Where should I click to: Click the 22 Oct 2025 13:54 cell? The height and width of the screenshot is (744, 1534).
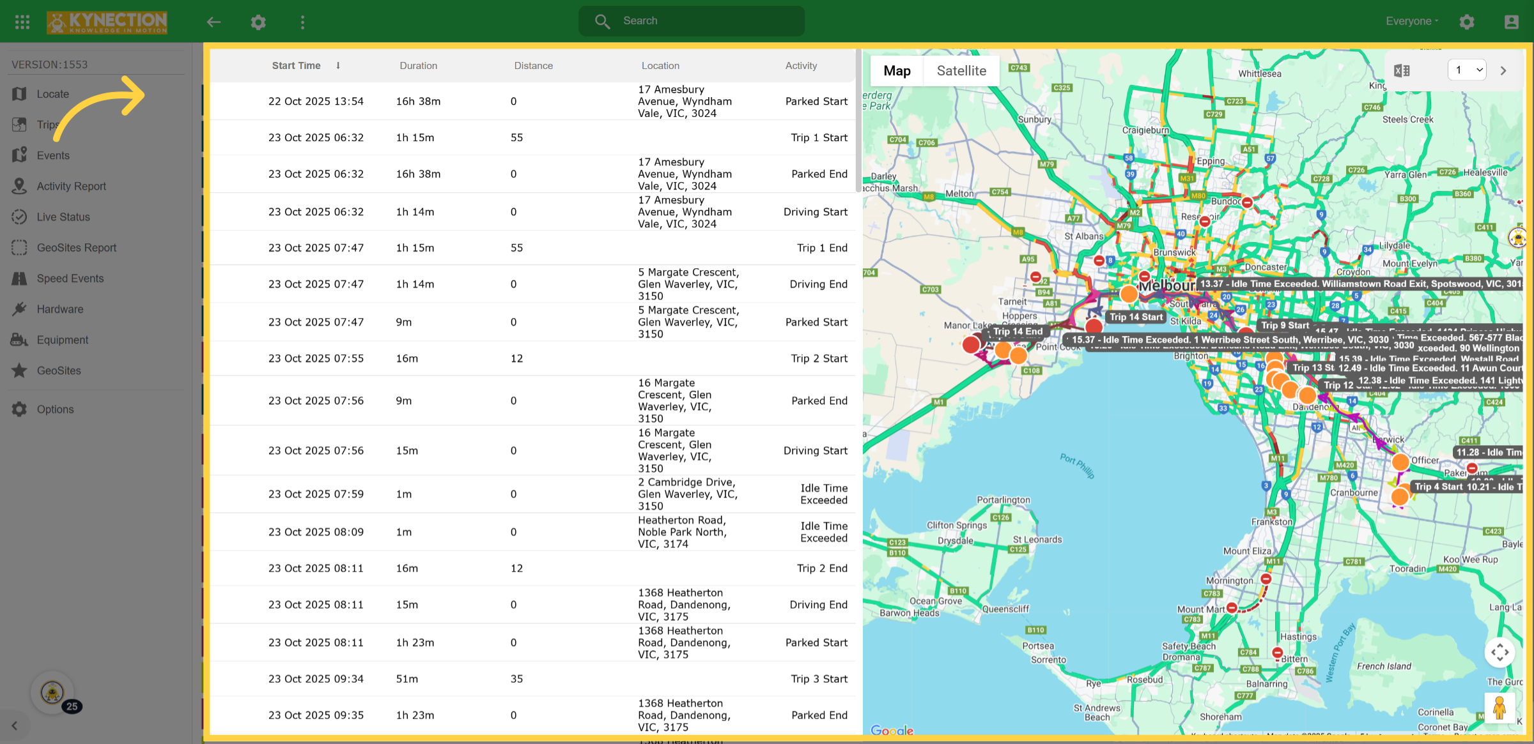[x=316, y=101]
